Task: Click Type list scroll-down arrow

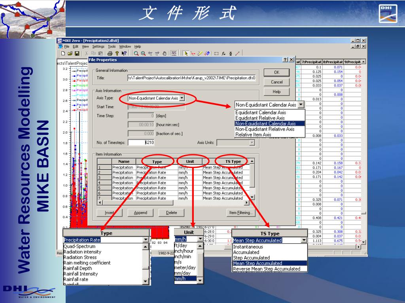Action: coord(146,281)
